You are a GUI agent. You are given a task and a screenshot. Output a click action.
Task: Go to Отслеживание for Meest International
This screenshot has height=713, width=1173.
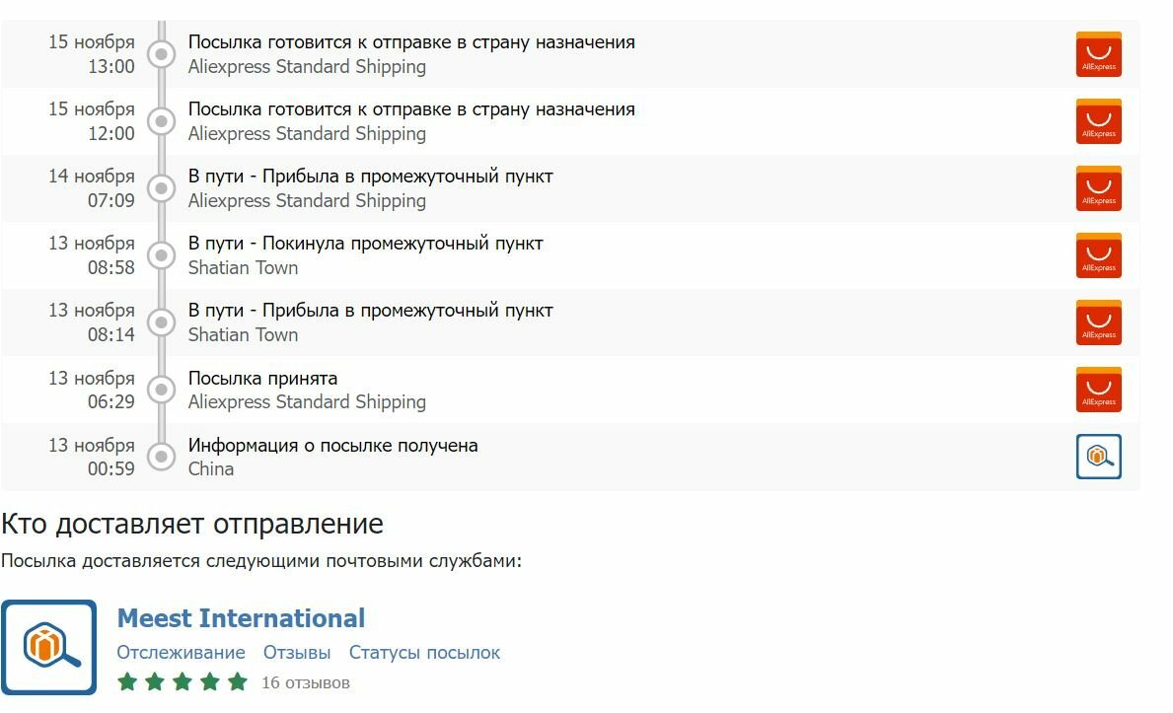click(181, 653)
